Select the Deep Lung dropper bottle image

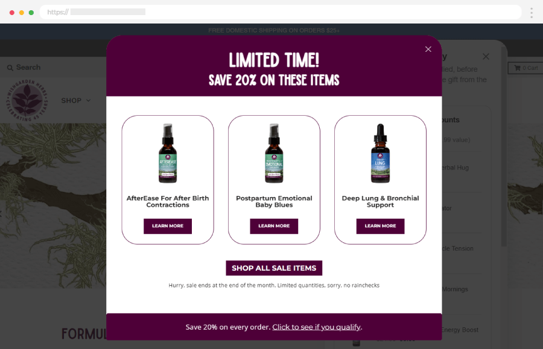(380, 153)
